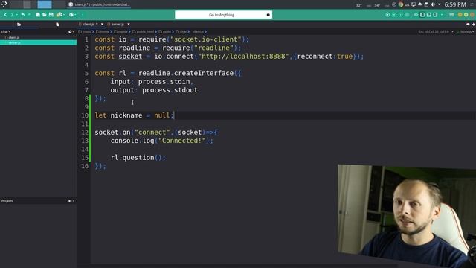Go forward with the right arrow toolbar icon
Screen dimensions: 476x268
coord(12,15)
